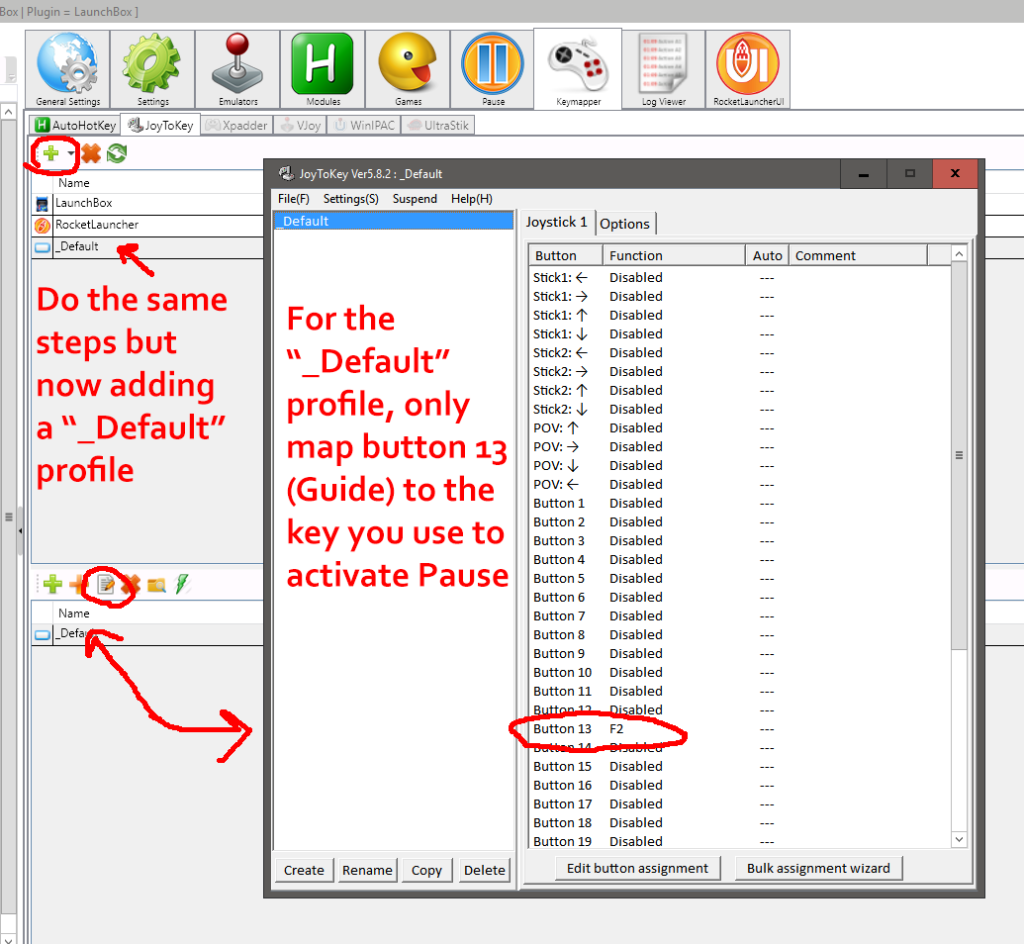Click the orange X delete profile icon
Screen dimensions: 1024x944
click(x=91, y=153)
